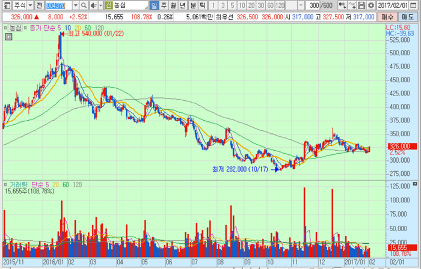Toggle the monthly (월) chart period
This screenshot has height=269, width=421.
(x=173, y=5)
